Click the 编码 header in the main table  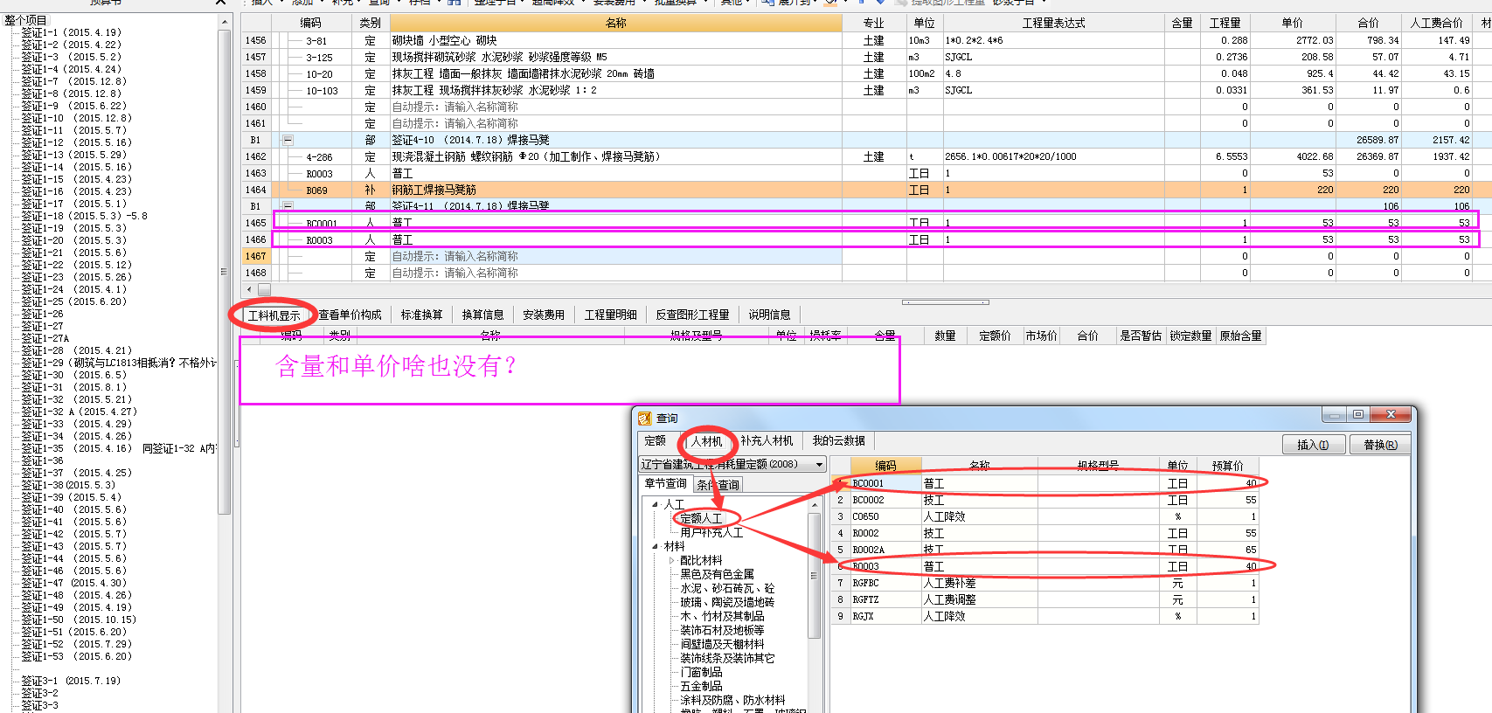310,23
